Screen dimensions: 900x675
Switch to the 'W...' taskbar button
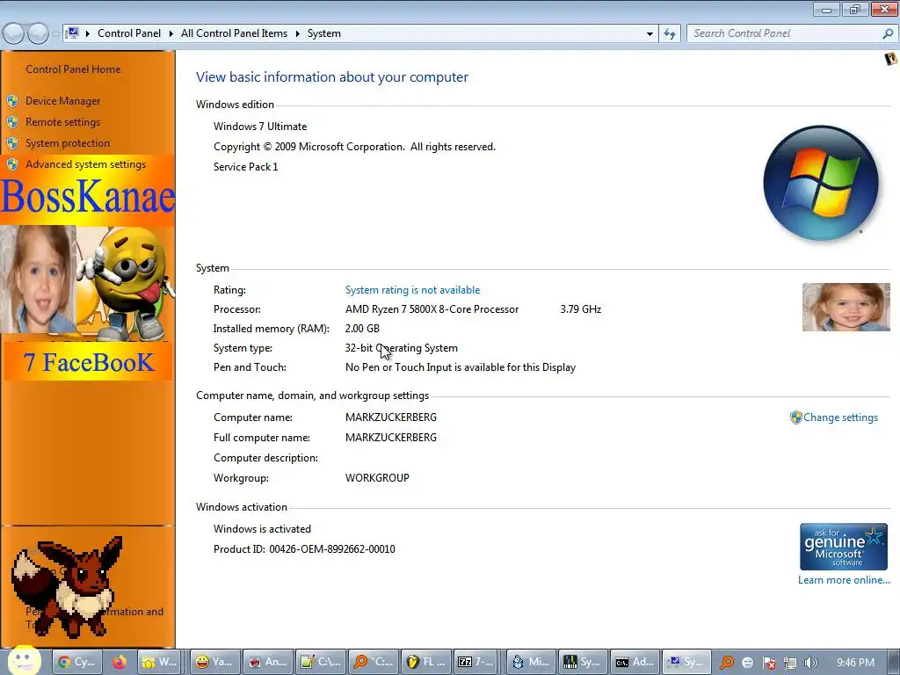(x=160, y=663)
